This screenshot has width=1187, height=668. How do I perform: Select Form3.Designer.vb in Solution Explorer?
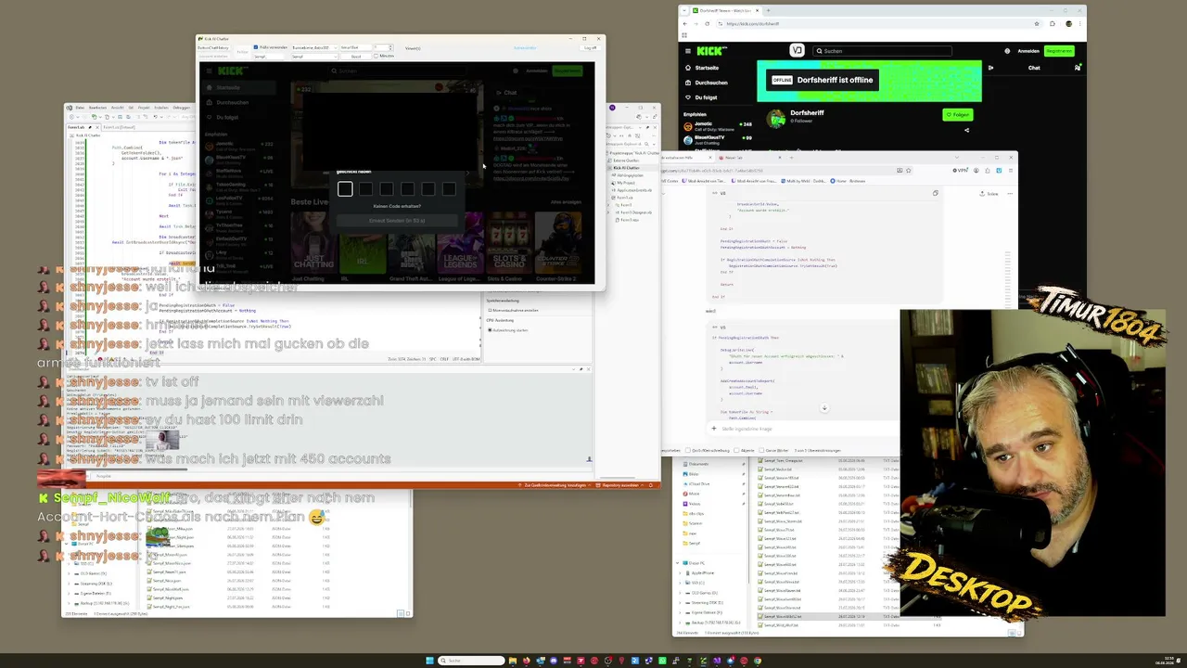click(x=638, y=212)
